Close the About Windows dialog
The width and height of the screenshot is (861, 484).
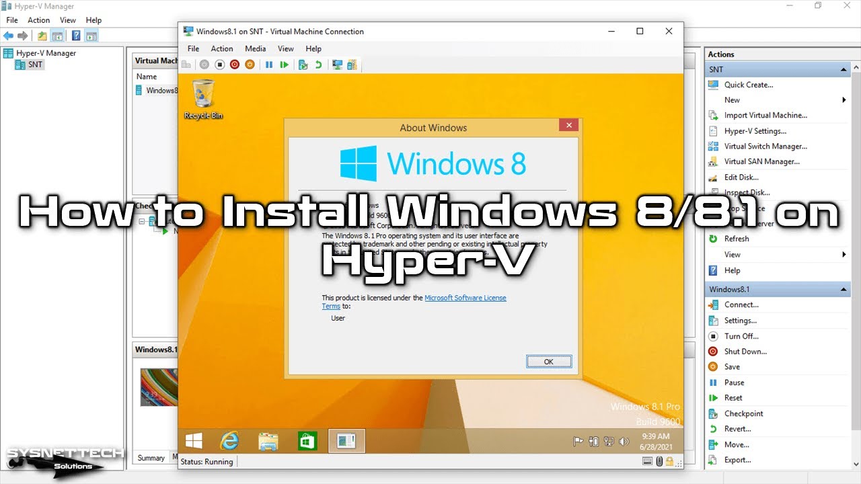pos(569,126)
